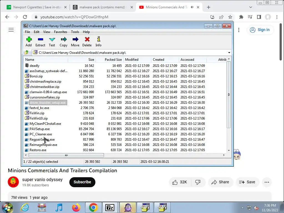The height and width of the screenshot is (213, 284).
Task: Open the Info toolbar icon
Action: pos(98,42)
